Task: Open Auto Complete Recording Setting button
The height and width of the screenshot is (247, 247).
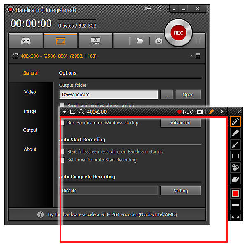Action: [181, 191]
